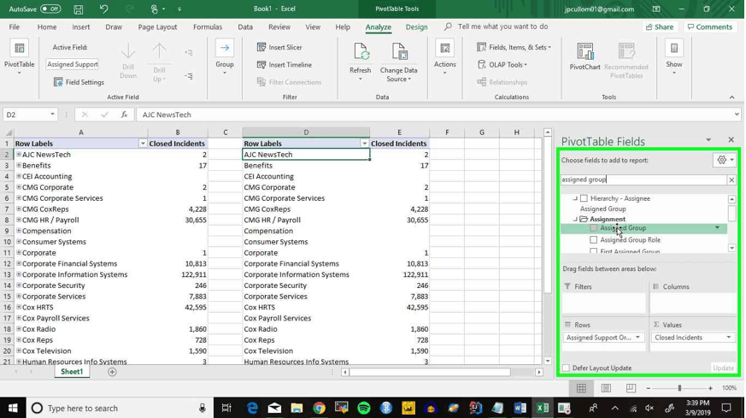Collapse the Assignment folder in field list
746x418 pixels.
[x=575, y=220]
